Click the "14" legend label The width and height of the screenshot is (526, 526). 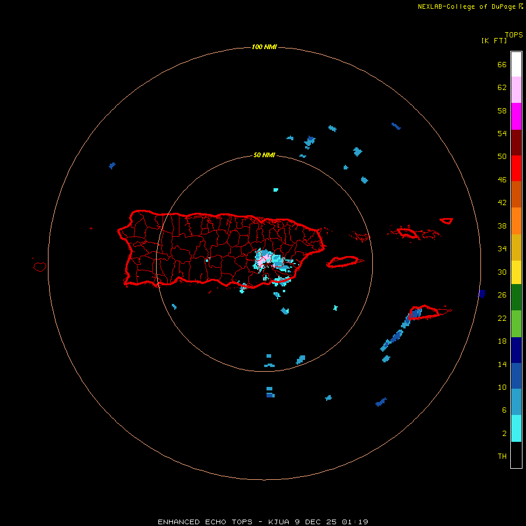[x=502, y=364]
